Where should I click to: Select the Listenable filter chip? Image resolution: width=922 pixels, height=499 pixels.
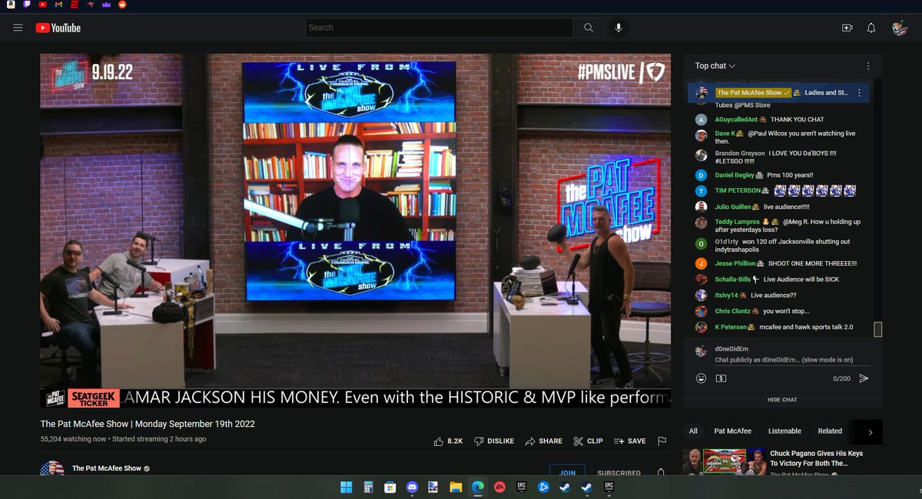tap(784, 431)
